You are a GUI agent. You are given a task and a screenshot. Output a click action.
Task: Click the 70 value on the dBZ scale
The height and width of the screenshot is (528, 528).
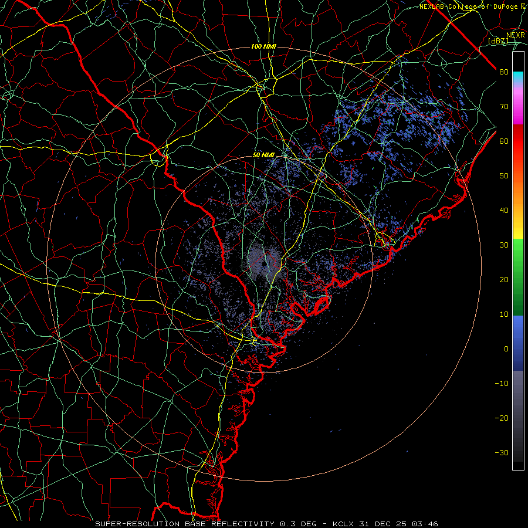tap(504, 107)
